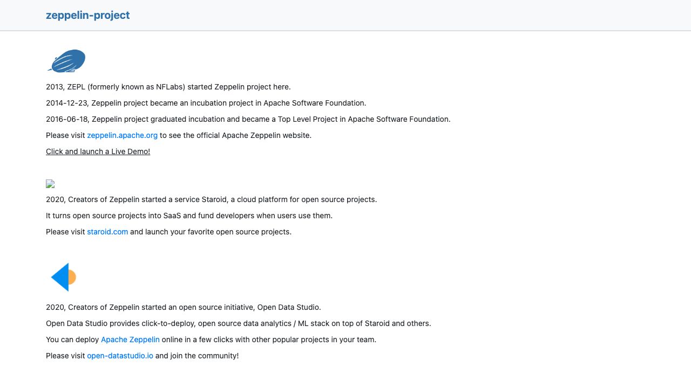691x388 pixels.
Task: Click the broken Staroid image placeholder
Action: (x=50, y=184)
